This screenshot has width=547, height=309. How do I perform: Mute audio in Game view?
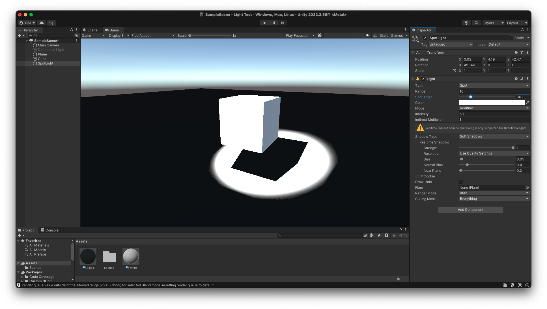pos(367,35)
